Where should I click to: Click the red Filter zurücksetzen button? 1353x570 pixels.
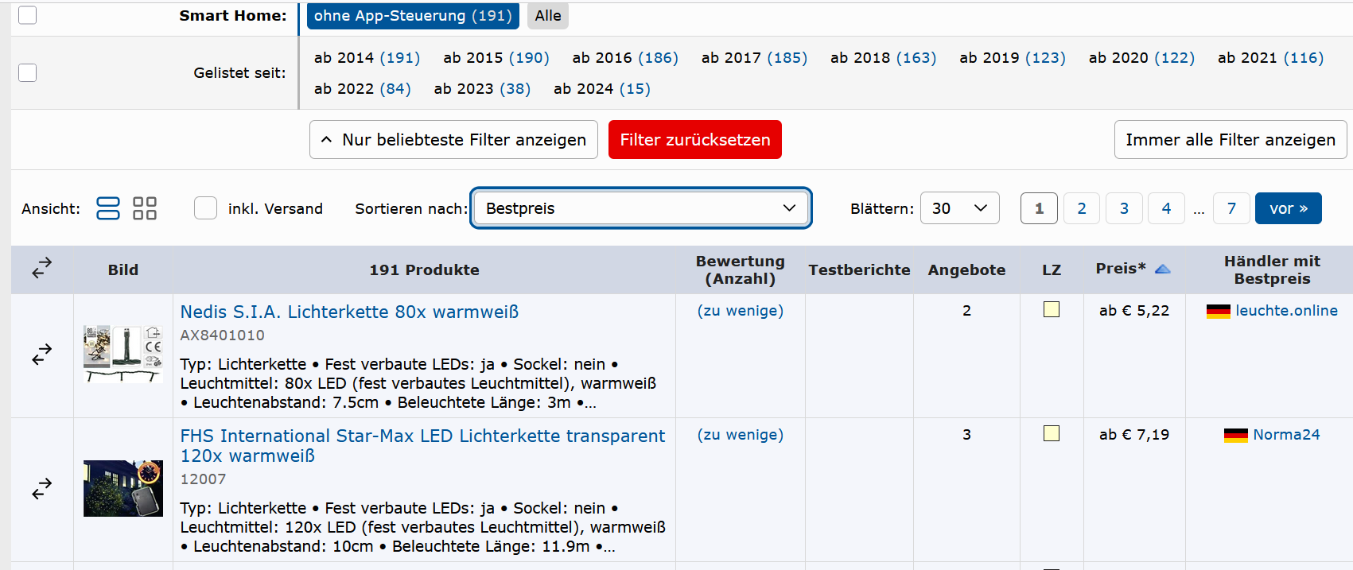pyautogui.click(x=694, y=140)
